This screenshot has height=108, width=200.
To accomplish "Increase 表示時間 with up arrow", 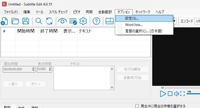I will point(50,68).
